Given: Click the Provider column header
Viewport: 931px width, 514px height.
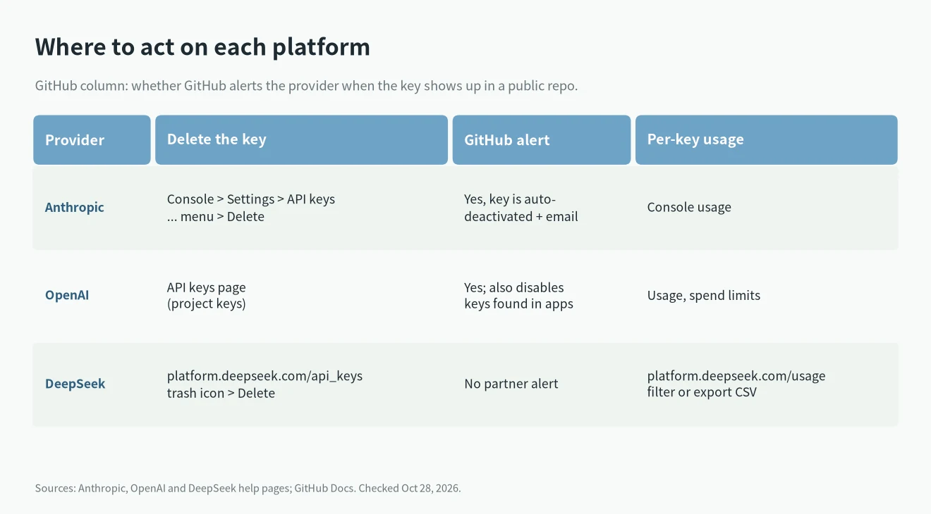Looking at the screenshot, I should 92,139.
